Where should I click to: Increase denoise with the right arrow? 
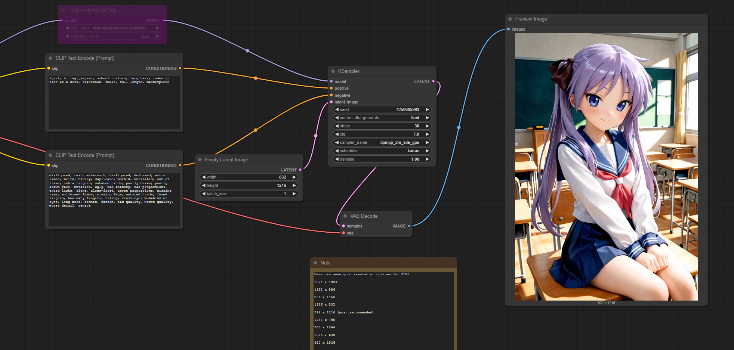427,159
